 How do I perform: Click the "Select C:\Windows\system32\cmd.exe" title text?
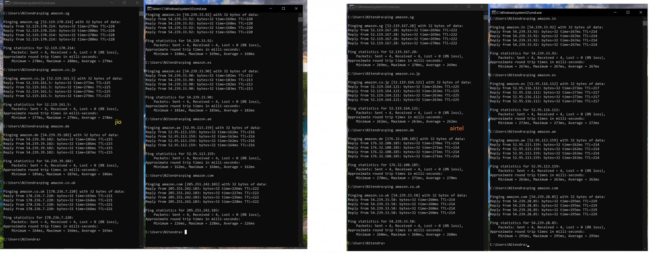[179, 9]
